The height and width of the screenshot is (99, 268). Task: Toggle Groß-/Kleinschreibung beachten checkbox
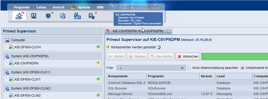coord(189,68)
